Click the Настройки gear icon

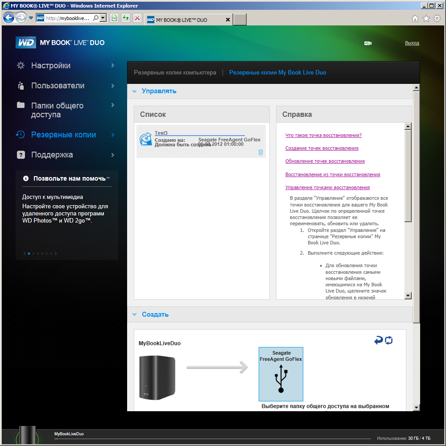[x=21, y=66]
